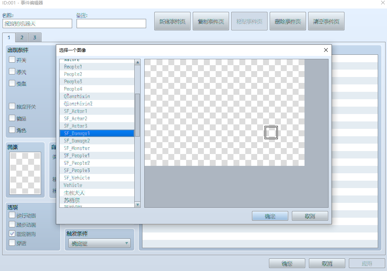Click 取消 in the event editor window
Image resolution: width=387 pixels, height=271 pixels.
[x=327, y=263]
